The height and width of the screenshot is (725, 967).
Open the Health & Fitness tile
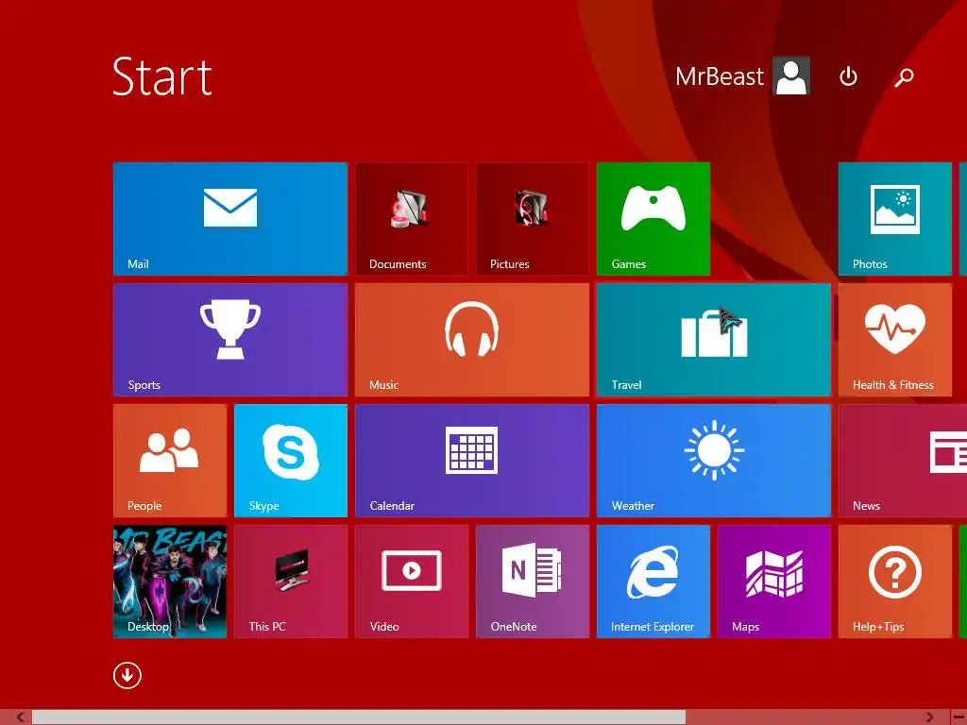pos(895,340)
